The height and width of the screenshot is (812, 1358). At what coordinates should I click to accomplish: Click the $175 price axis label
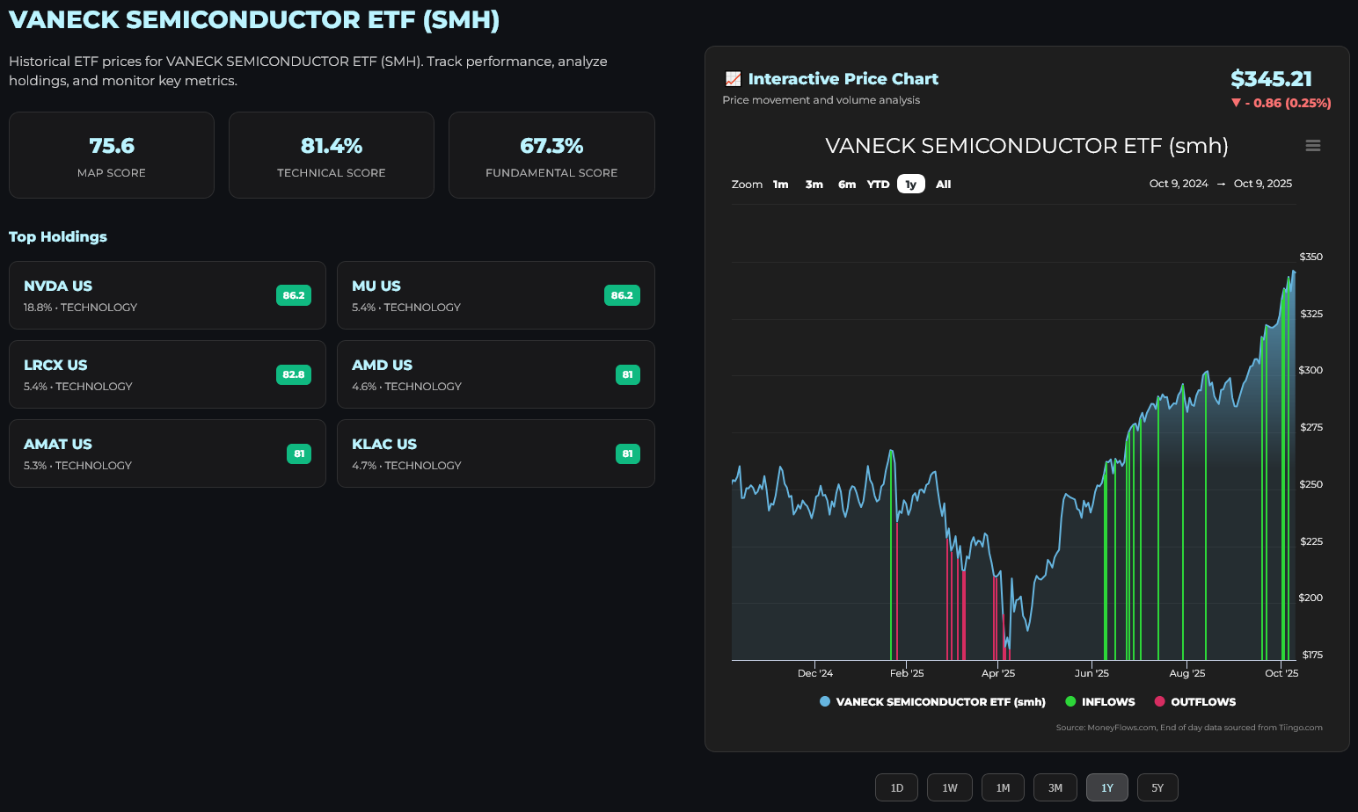point(1312,655)
